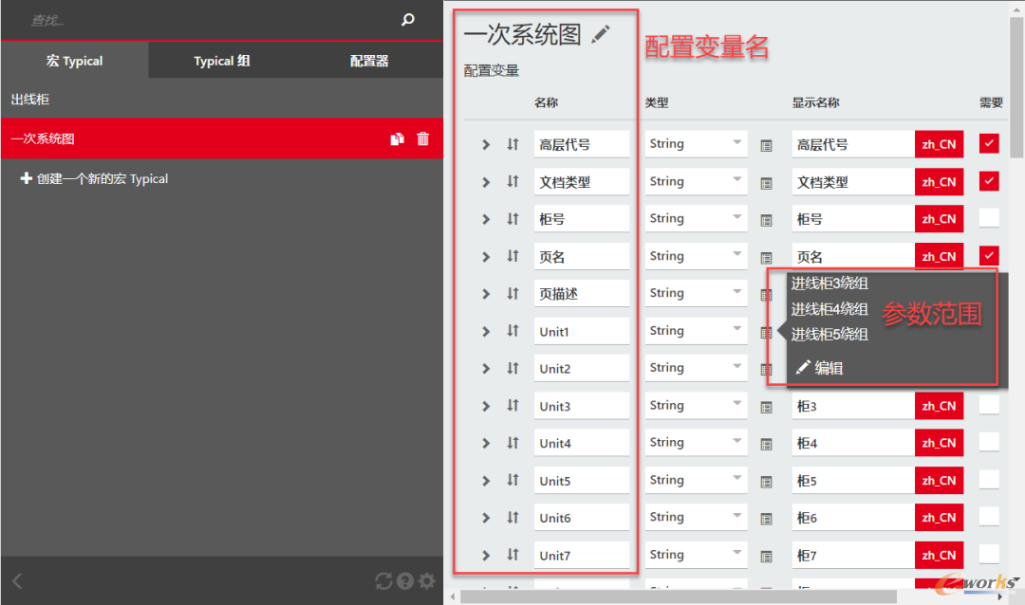
Task: Select 进线柜3绕组 in value popup
Action: (x=829, y=284)
